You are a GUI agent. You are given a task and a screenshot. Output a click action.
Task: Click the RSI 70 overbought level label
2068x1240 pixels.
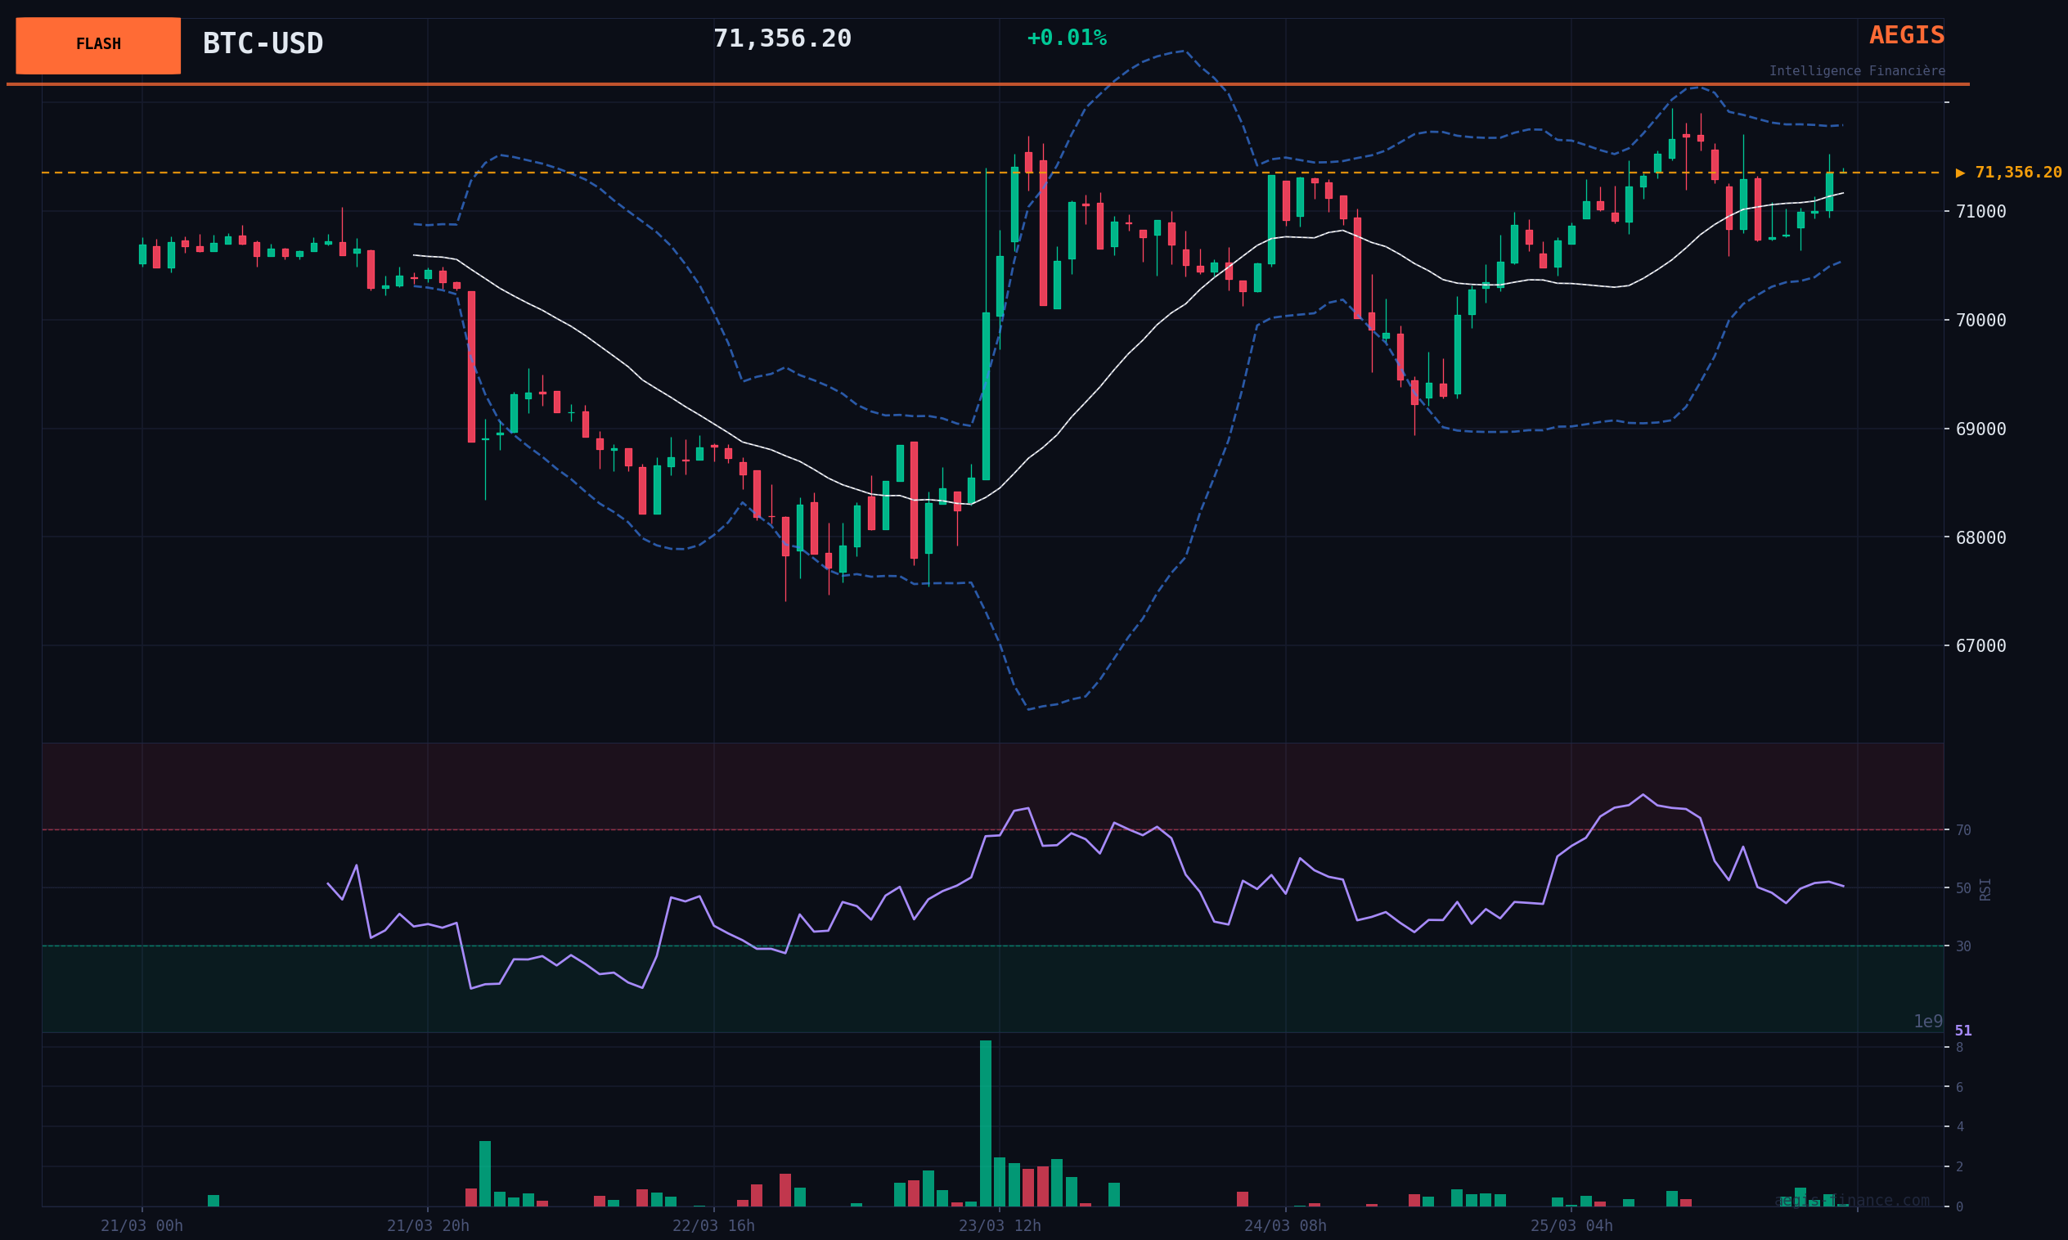(1962, 830)
